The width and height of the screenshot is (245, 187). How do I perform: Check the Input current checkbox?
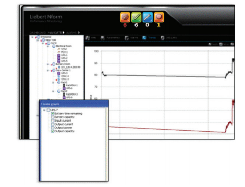pos(53,121)
